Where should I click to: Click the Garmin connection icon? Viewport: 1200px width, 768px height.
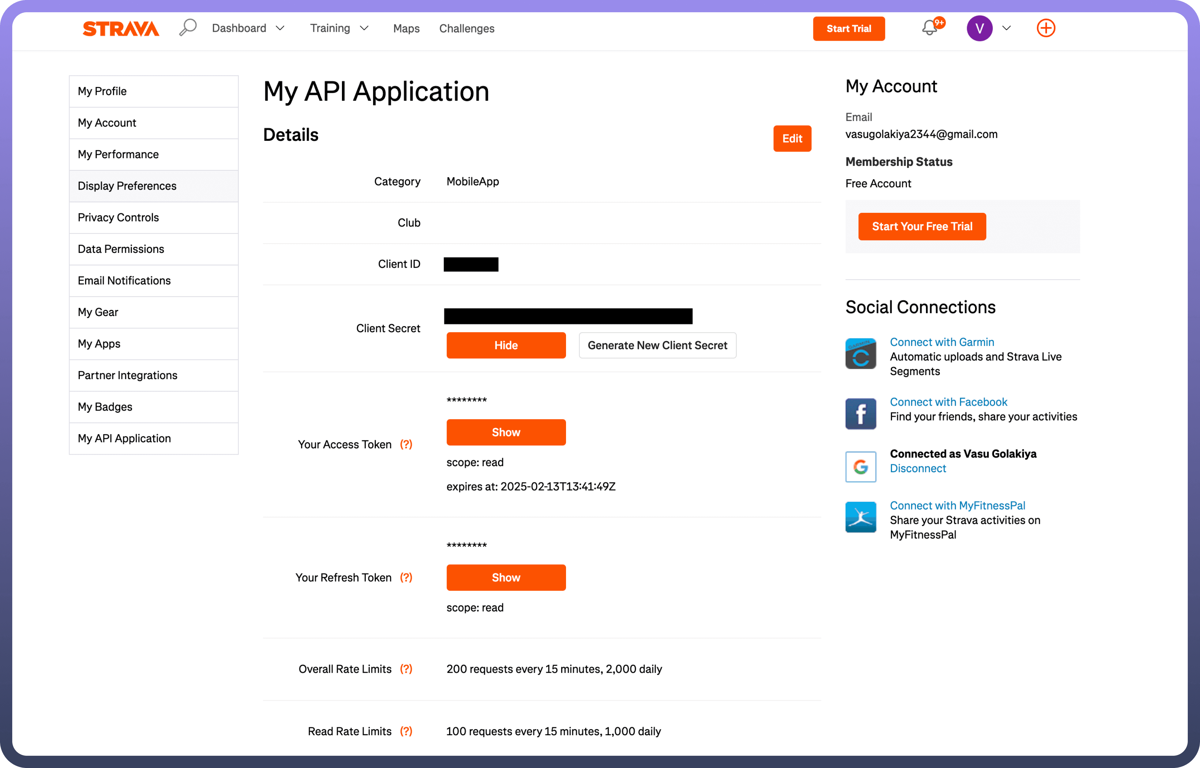point(861,354)
